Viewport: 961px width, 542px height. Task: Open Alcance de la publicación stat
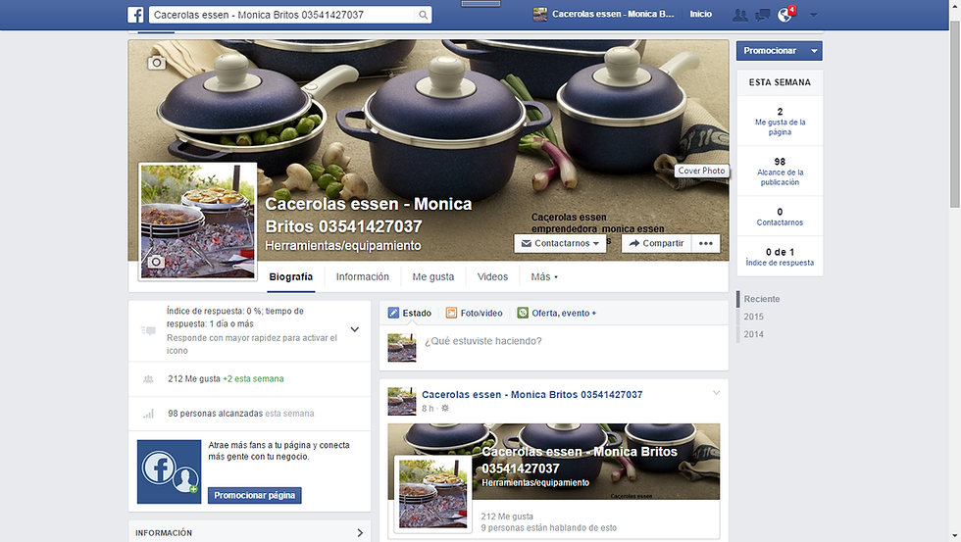(x=780, y=172)
